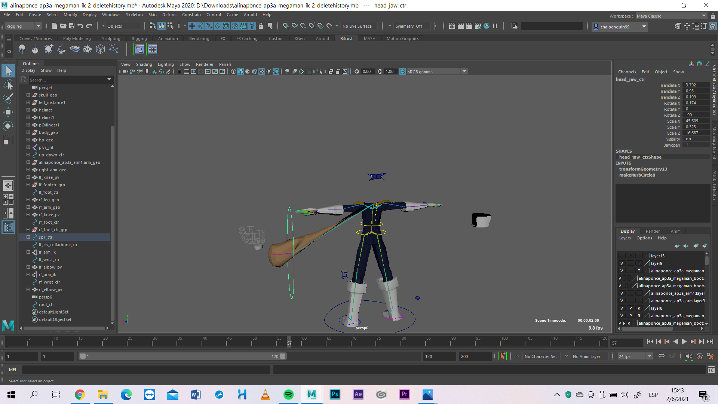
Task: Activate the Rotate tool in toolbox
Action: [8, 126]
